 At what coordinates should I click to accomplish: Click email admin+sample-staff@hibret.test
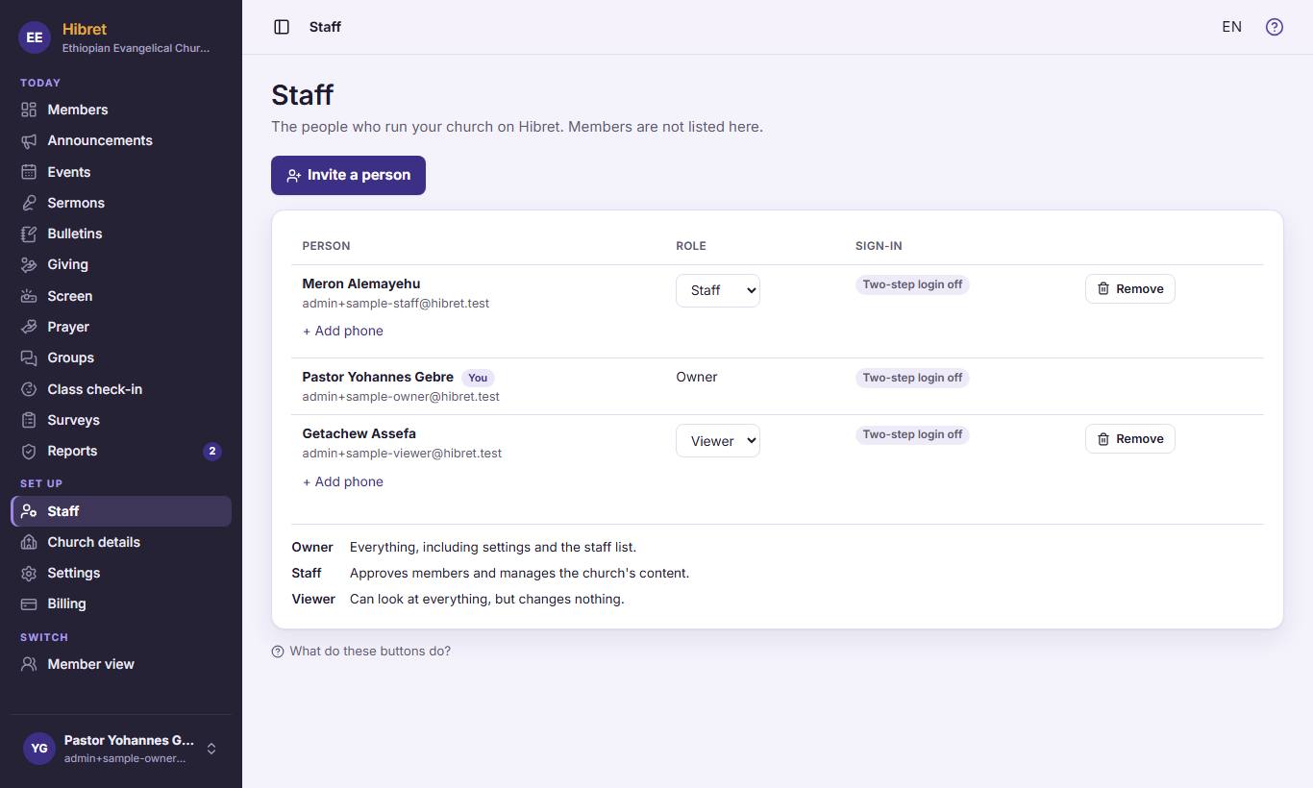(x=396, y=303)
